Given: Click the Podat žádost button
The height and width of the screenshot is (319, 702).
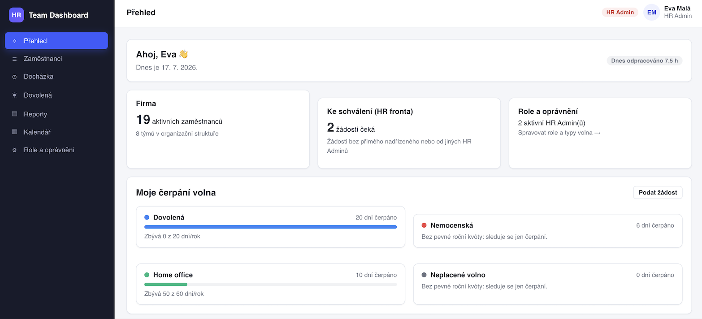Looking at the screenshot, I should click(x=658, y=193).
